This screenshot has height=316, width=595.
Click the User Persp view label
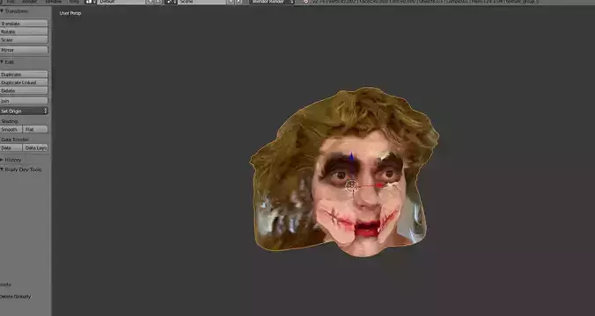click(70, 13)
